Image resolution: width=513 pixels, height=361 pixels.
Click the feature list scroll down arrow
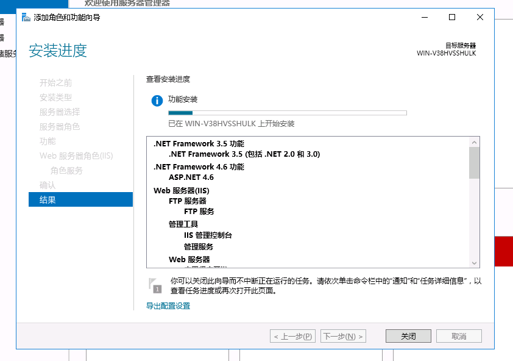click(474, 263)
